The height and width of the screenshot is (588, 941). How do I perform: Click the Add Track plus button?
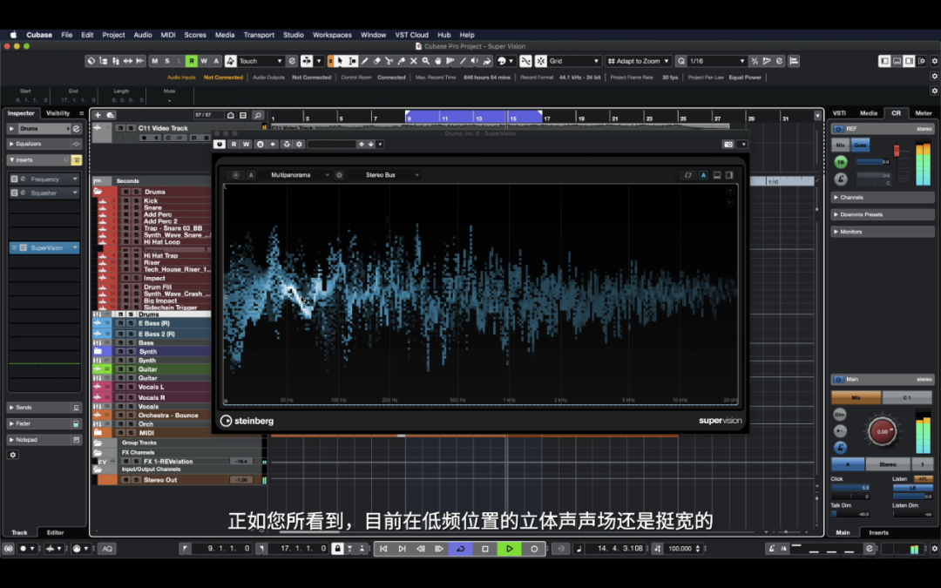(x=98, y=115)
